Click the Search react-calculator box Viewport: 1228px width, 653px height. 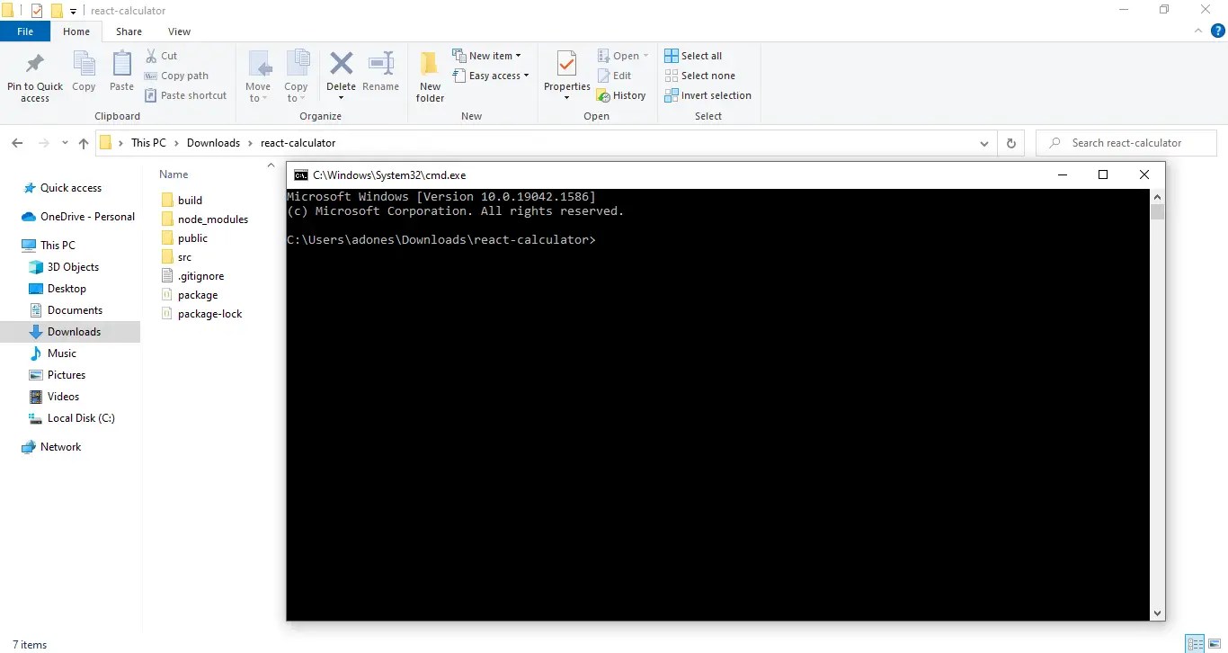pyautogui.click(x=1126, y=143)
